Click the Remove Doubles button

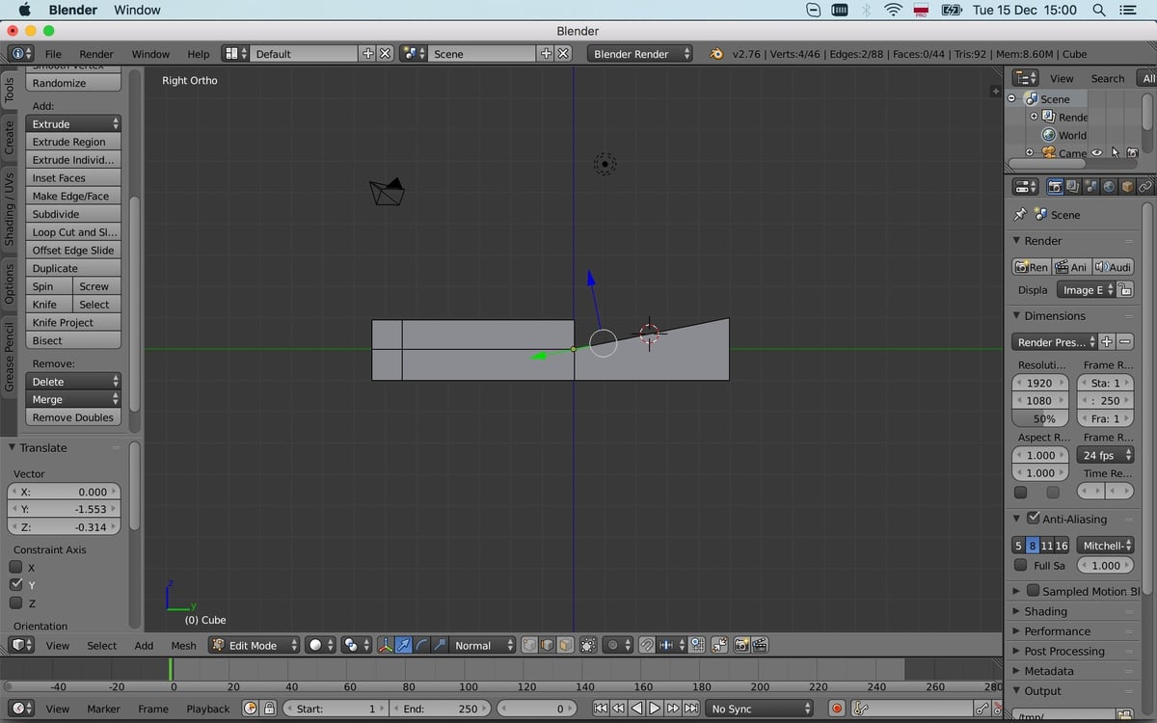pyautogui.click(x=72, y=416)
